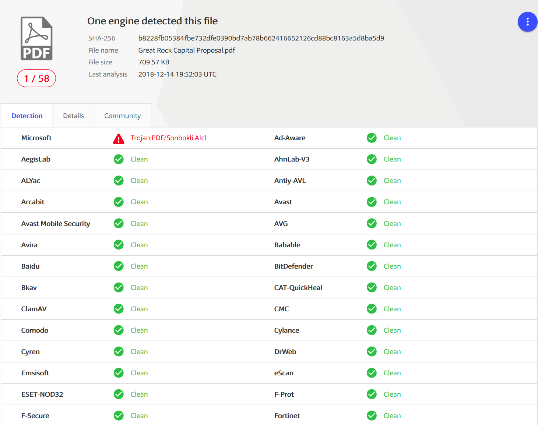
Task: Click the green checkmark beside Avira
Action: click(x=118, y=245)
